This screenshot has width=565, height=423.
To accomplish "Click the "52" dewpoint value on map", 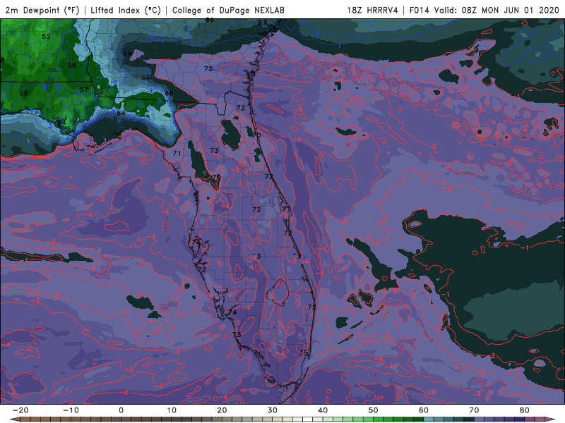I will [x=46, y=37].
